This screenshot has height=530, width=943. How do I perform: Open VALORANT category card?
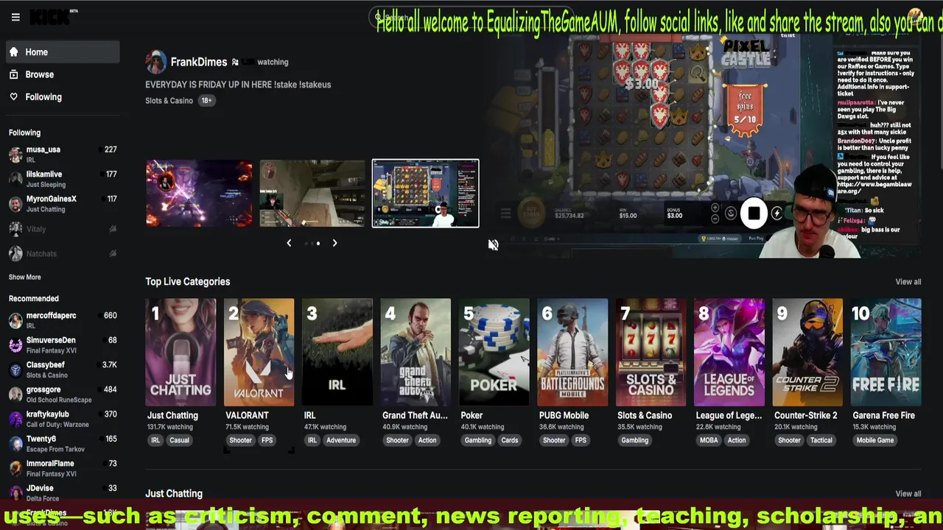[x=259, y=352]
